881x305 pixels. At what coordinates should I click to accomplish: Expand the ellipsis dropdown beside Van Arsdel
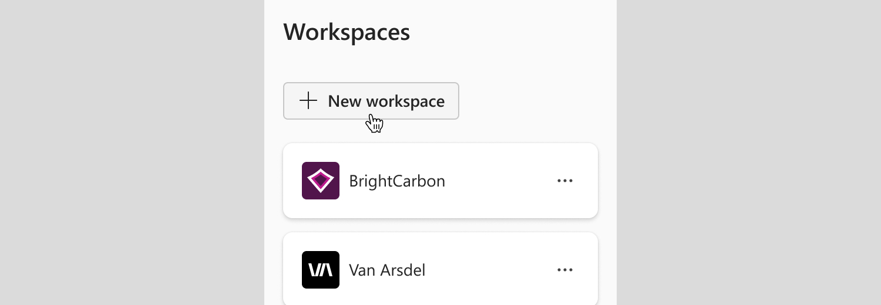[565, 270]
